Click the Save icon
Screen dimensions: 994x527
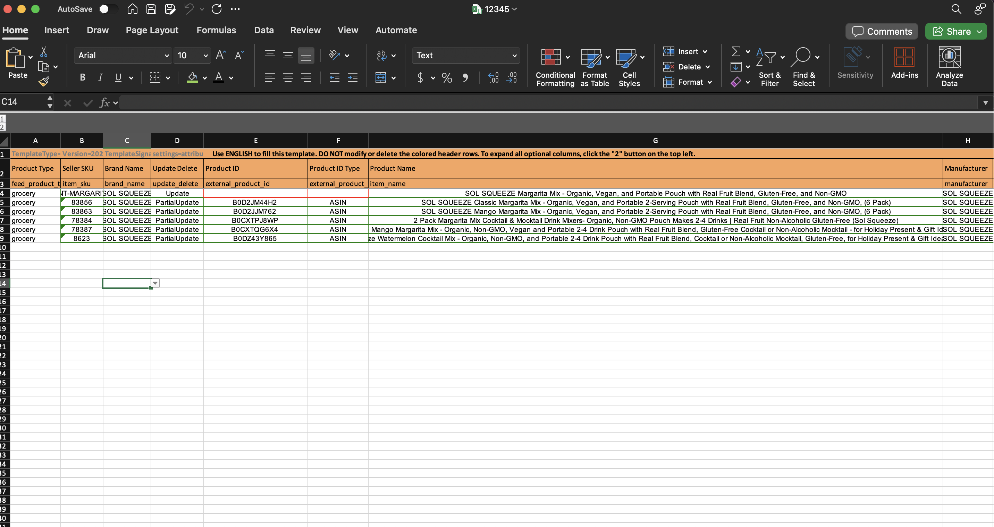pyautogui.click(x=151, y=9)
